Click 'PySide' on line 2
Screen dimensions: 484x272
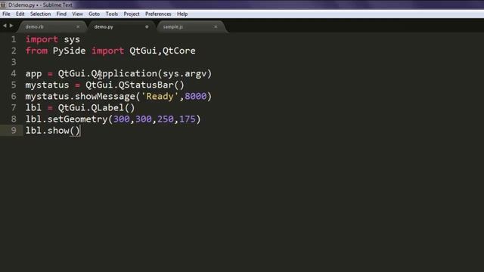(x=69, y=51)
